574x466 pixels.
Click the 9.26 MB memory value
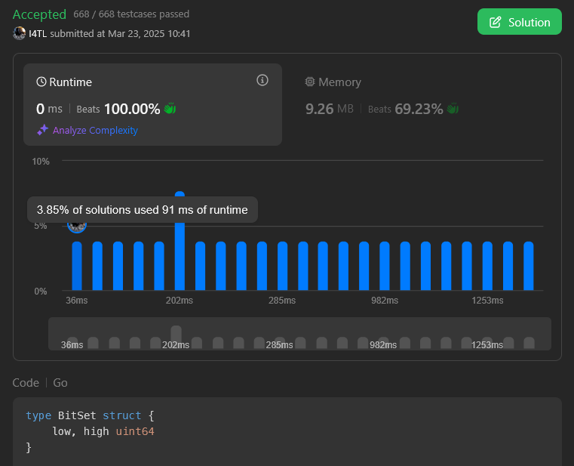tap(330, 109)
